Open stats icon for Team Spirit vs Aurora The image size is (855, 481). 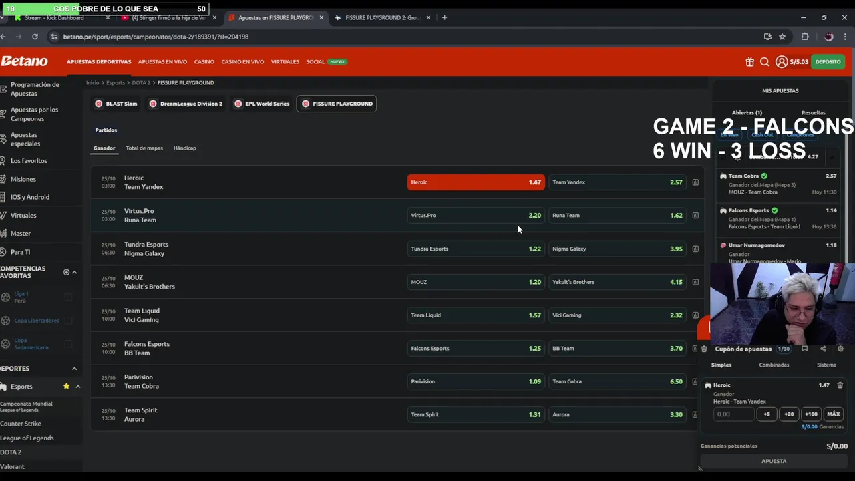click(695, 414)
